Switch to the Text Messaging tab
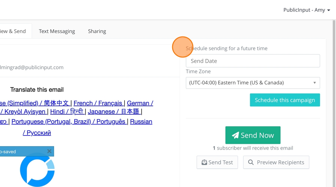Image resolution: width=336 pixels, height=187 pixels. tap(57, 31)
